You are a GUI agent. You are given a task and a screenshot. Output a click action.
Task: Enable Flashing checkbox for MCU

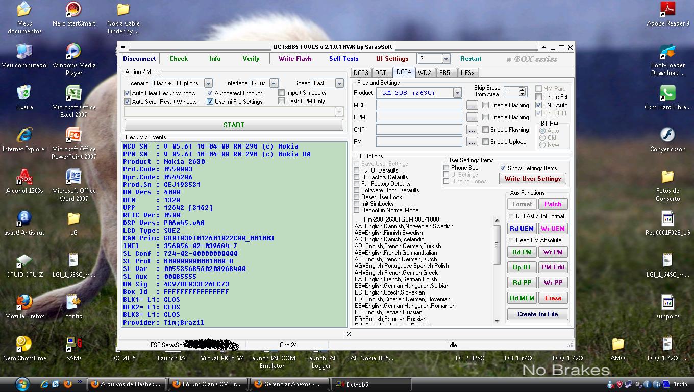coord(486,105)
